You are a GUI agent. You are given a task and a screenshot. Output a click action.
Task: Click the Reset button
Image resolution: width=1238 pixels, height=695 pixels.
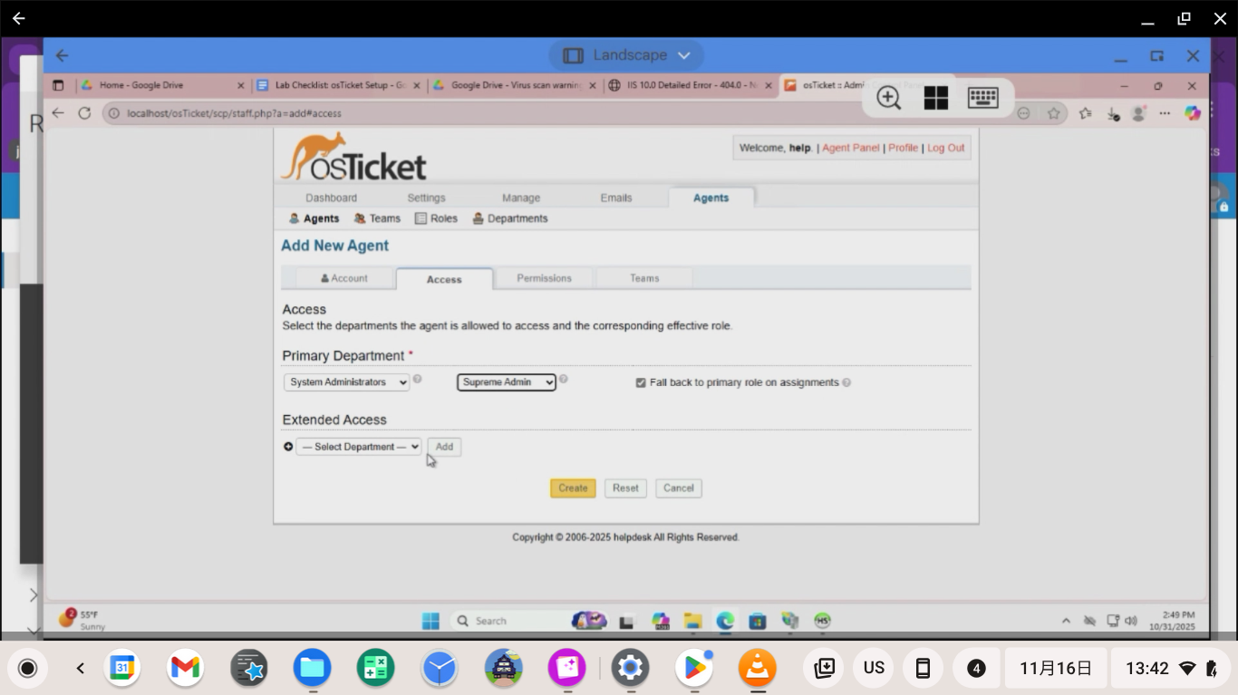(625, 487)
